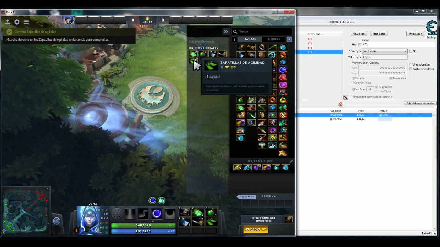Select address row 8B202954
Viewport: 440px width, 247px height.
point(364,119)
